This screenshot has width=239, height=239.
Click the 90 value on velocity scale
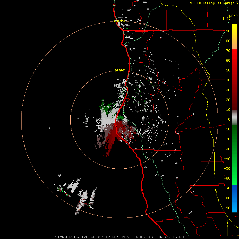228,31
